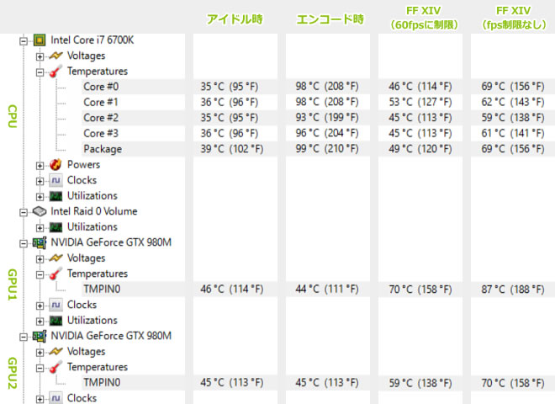Expand the CPU Clocks node

(40, 181)
